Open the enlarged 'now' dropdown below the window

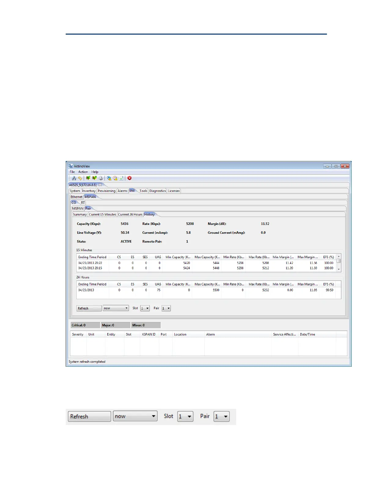(135, 416)
